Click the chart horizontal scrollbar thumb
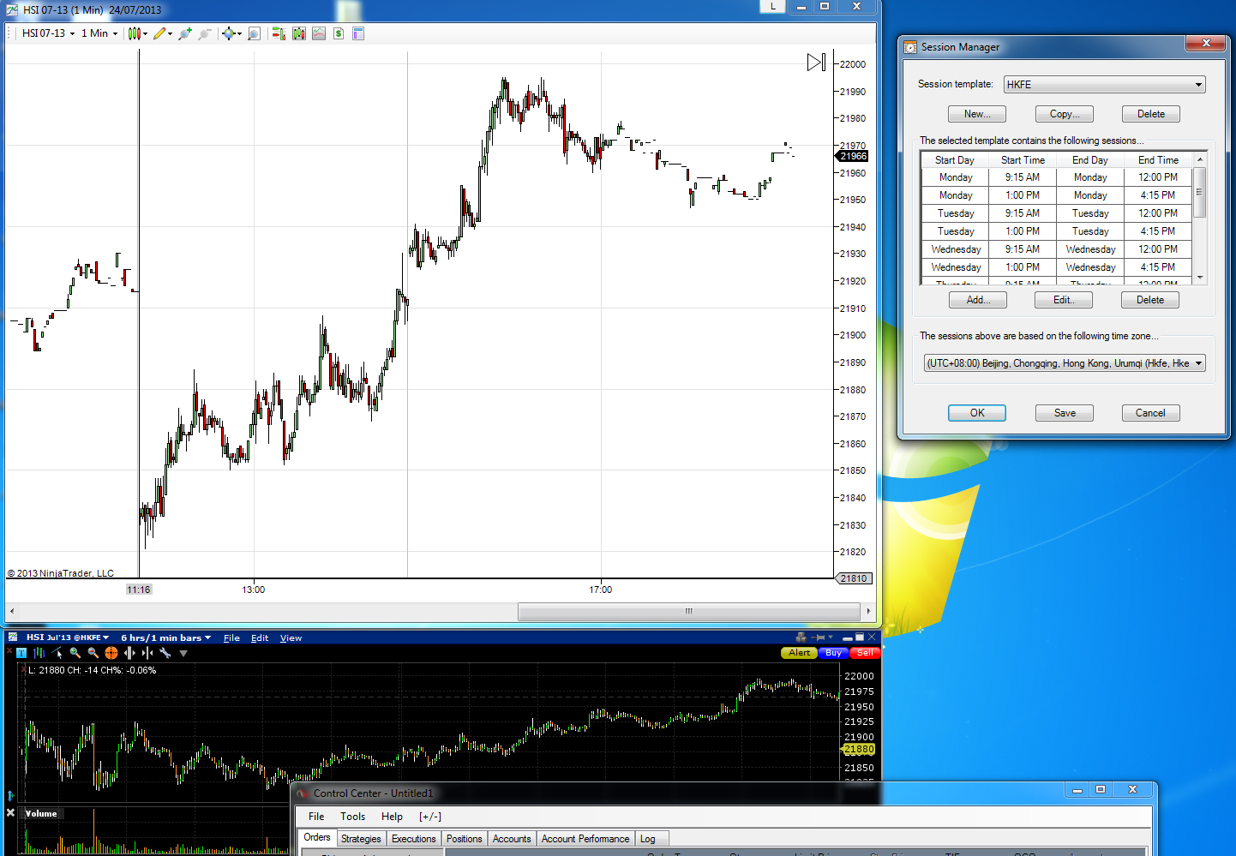This screenshot has width=1236, height=856. pos(689,611)
